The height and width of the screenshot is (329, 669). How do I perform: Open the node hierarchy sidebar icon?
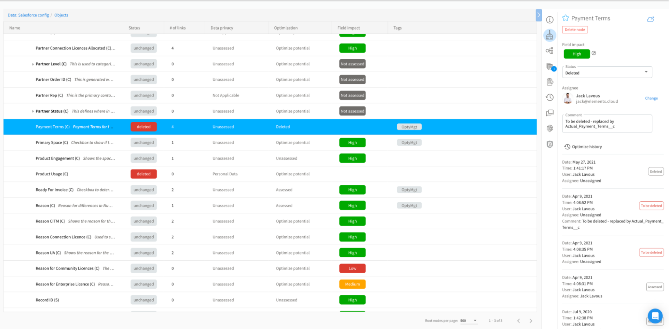point(550,50)
